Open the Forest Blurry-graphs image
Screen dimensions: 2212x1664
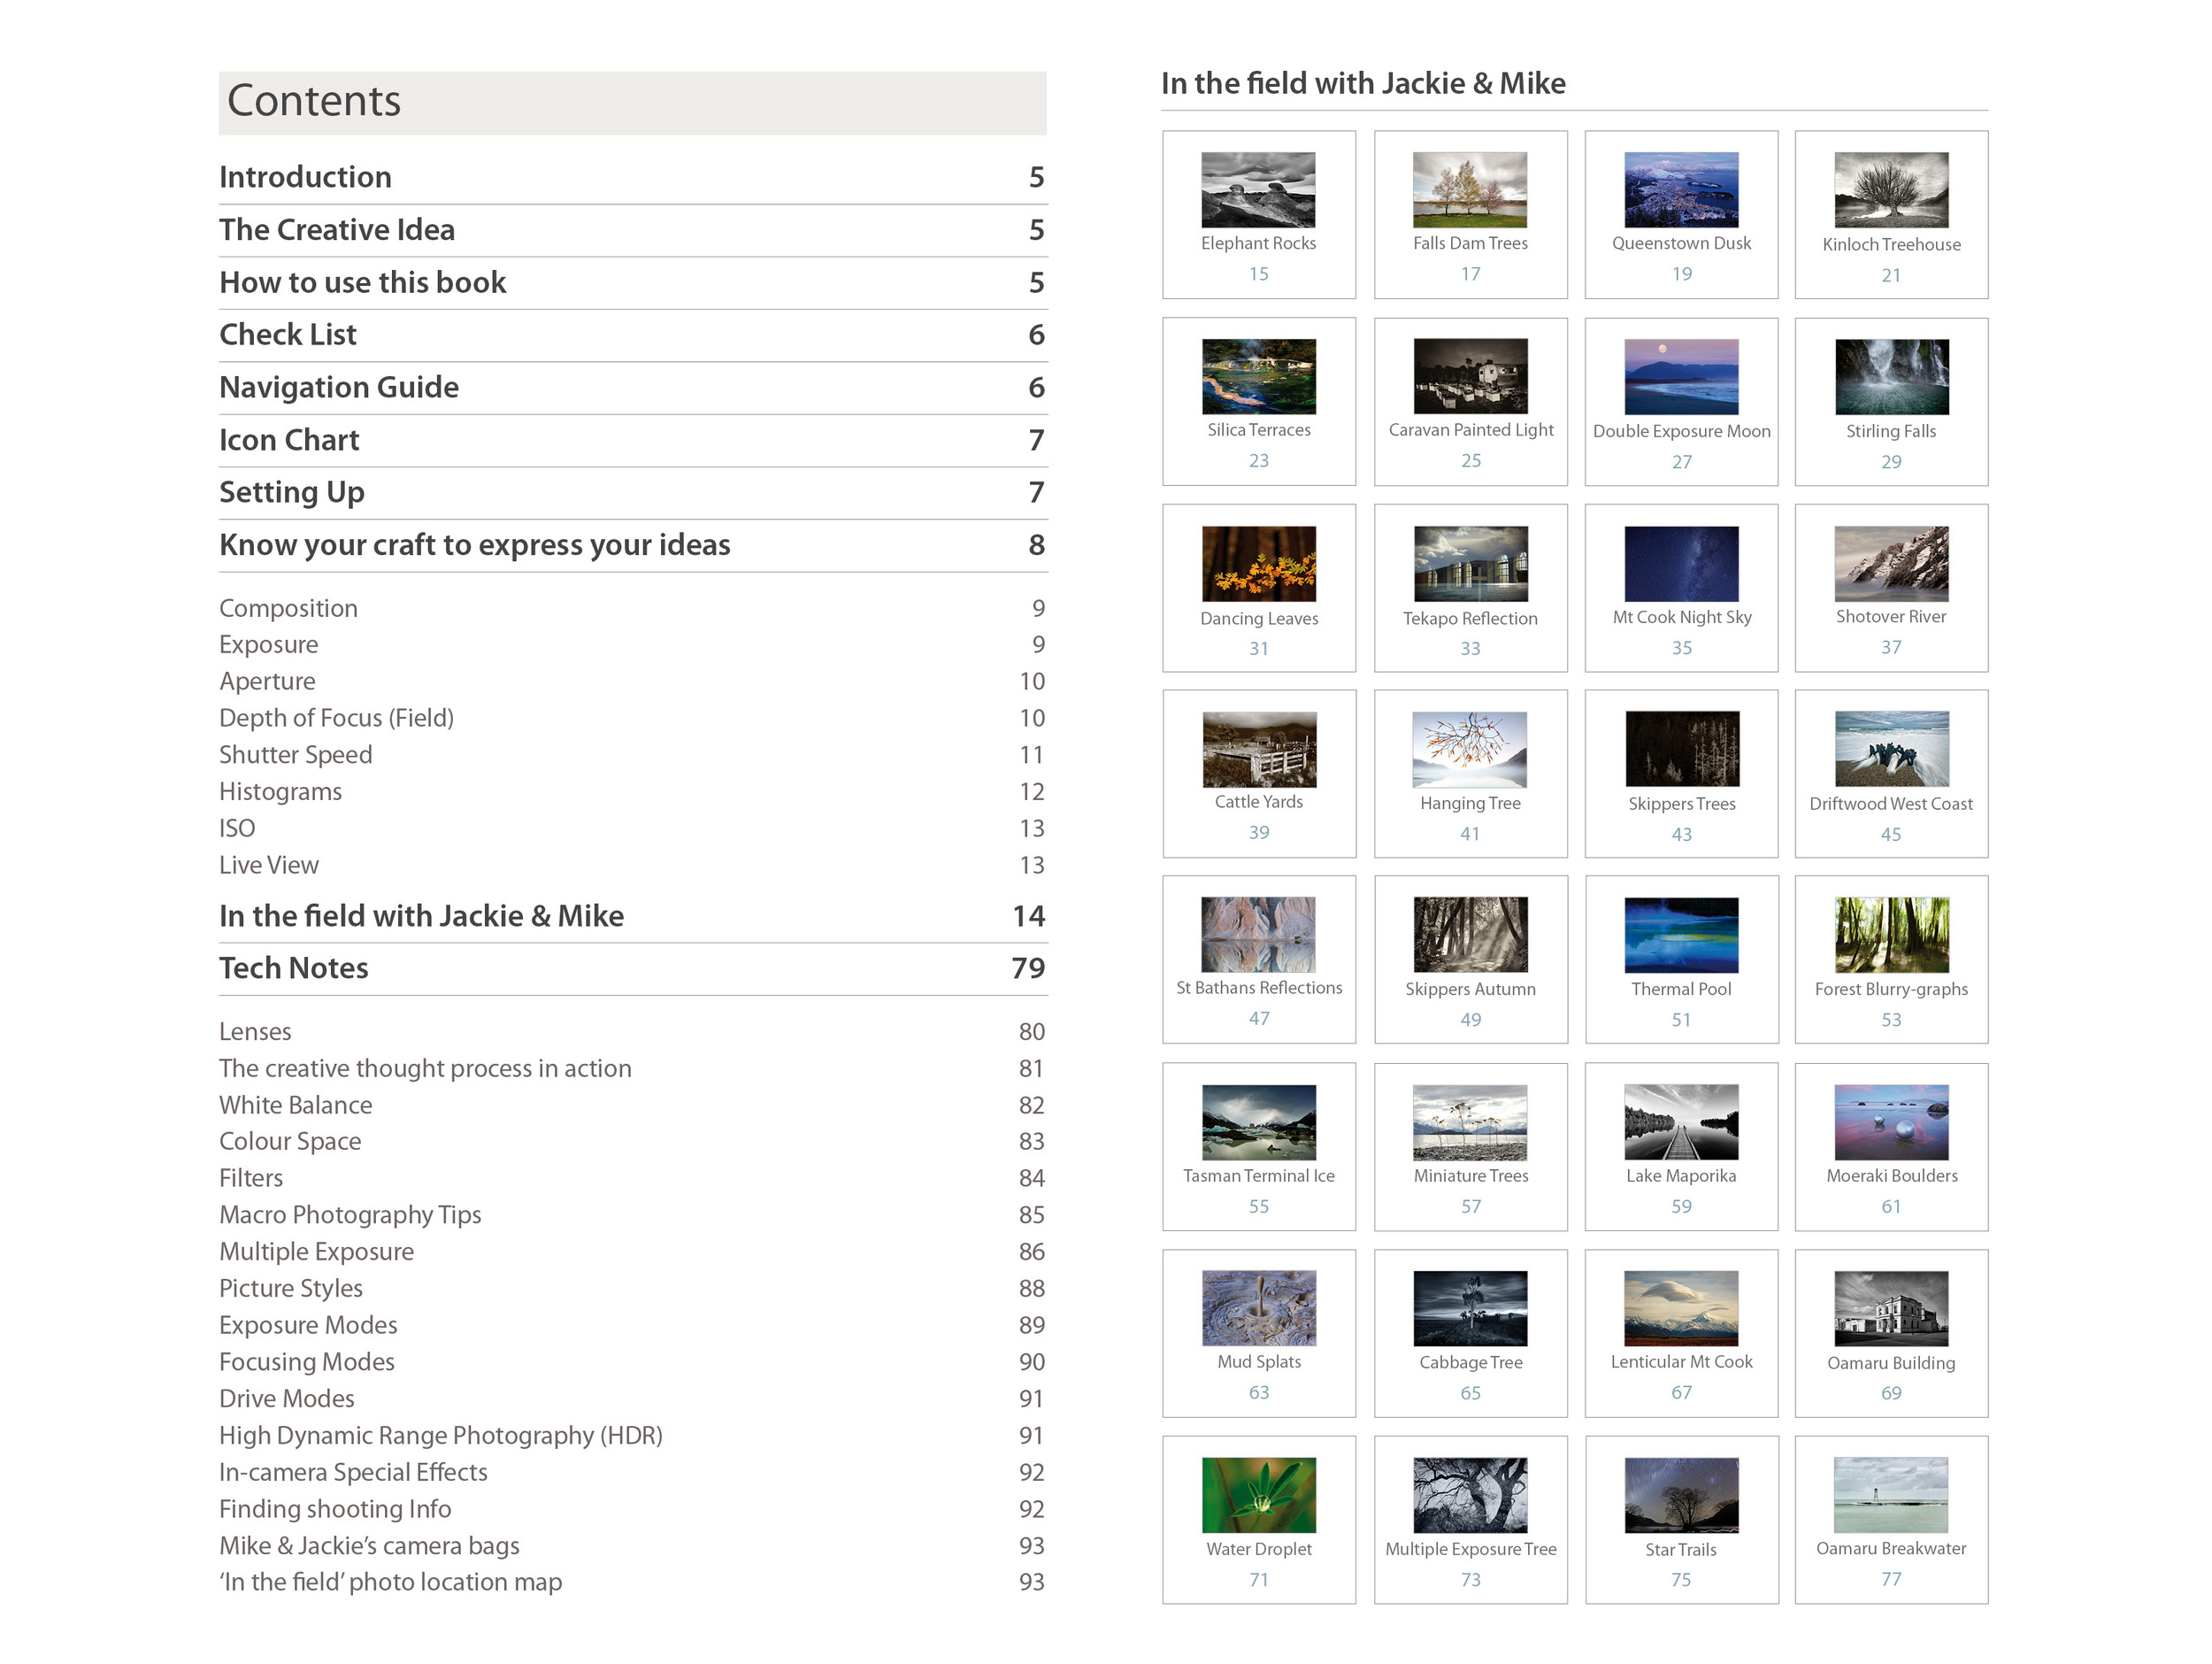1891,936
